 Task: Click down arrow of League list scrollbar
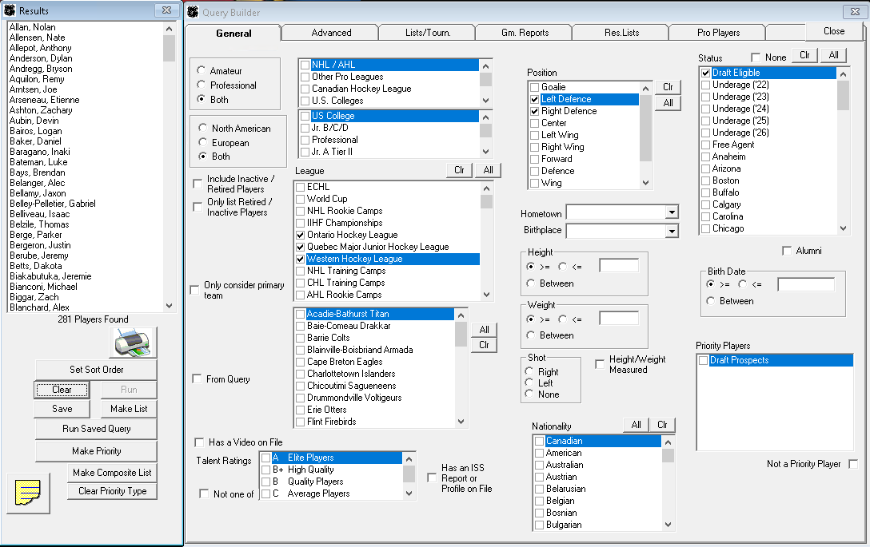(486, 295)
